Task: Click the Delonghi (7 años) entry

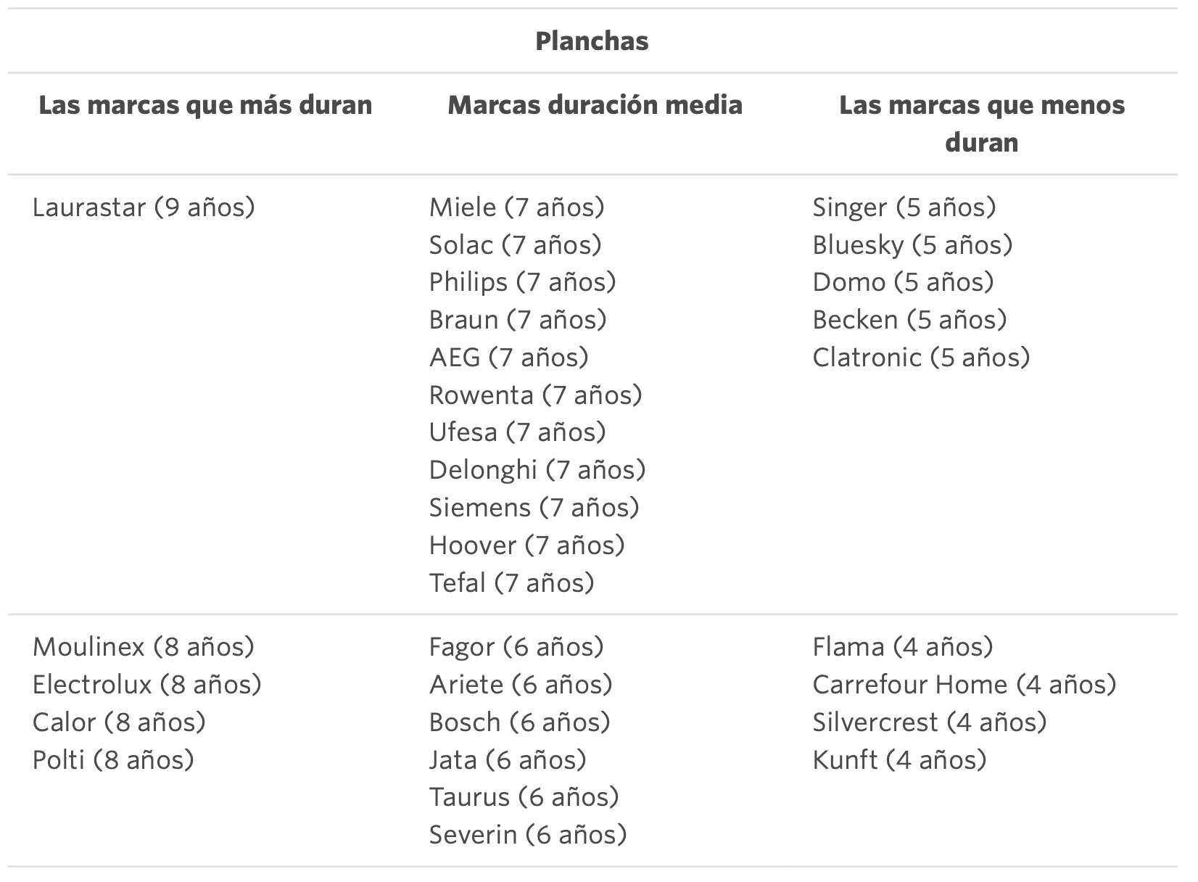Action: click(x=537, y=470)
